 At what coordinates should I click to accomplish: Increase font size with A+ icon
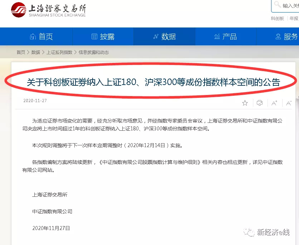coord(274,103)
